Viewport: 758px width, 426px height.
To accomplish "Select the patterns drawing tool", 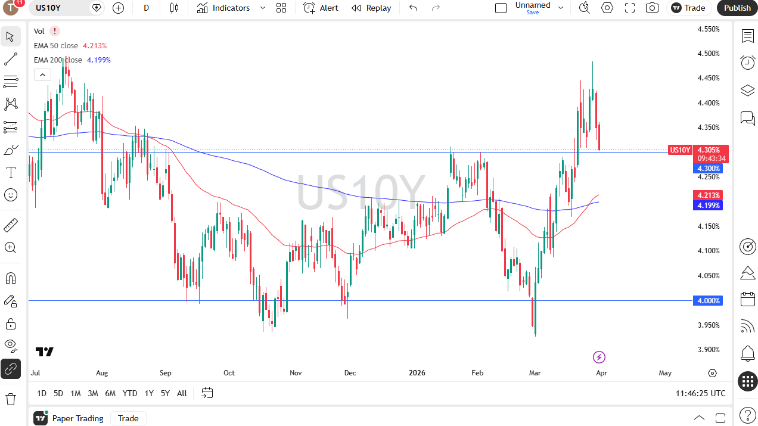I will point(11,104).
